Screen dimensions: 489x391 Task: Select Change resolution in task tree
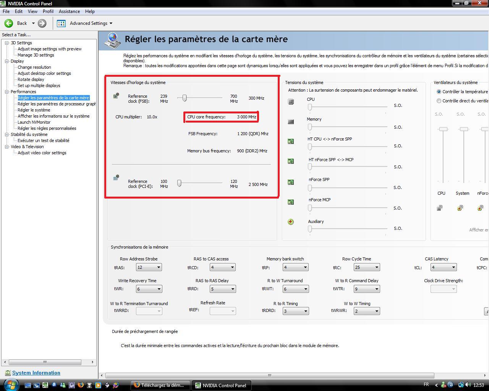pos(34,67)
